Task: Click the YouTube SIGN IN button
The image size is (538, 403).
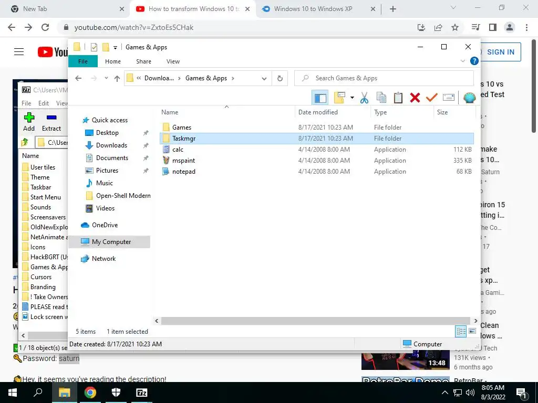Action: click(501, 52)
